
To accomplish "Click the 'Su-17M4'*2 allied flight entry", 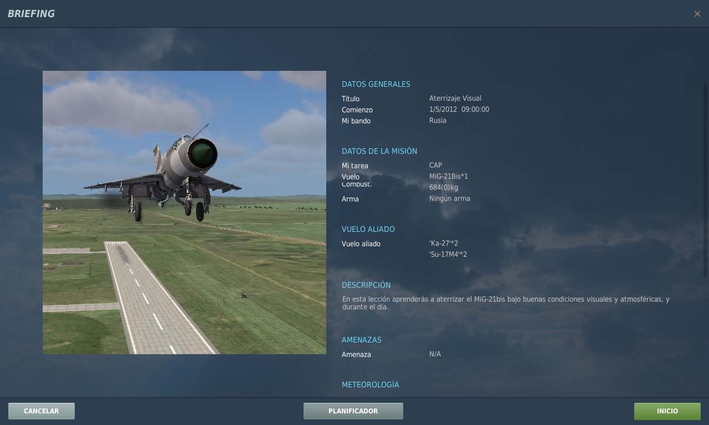I will [x=448, y=255].
